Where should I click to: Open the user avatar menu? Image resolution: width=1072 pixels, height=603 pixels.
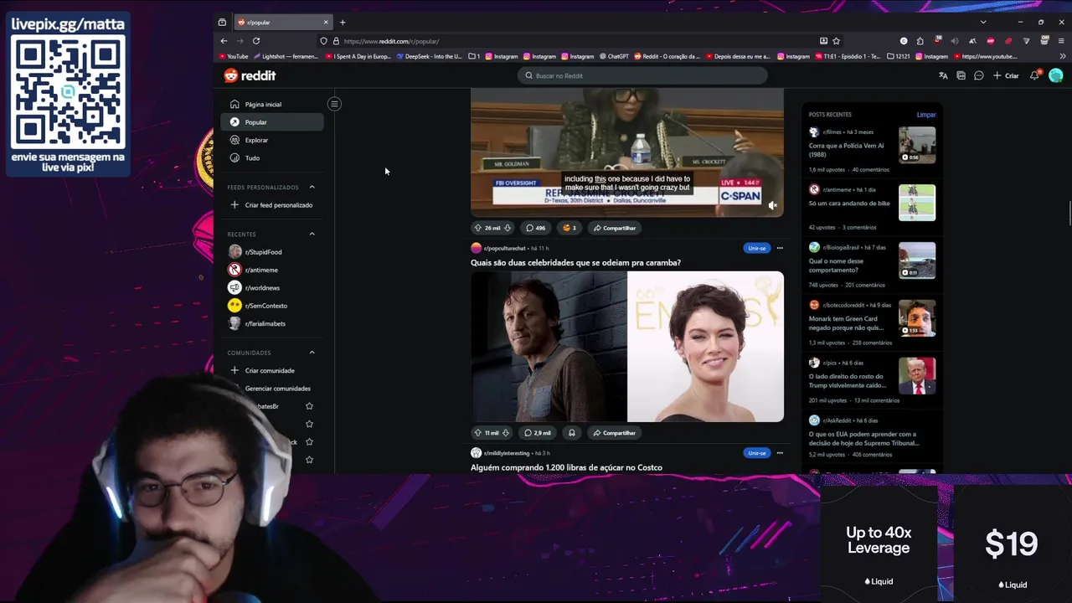(1056, 75)
